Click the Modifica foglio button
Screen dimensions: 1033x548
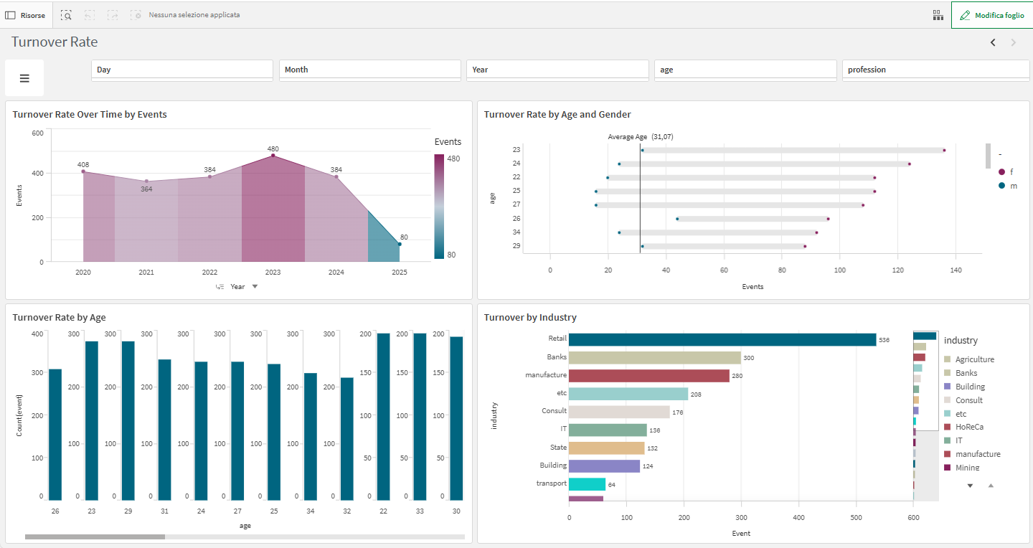coord(991,15)
